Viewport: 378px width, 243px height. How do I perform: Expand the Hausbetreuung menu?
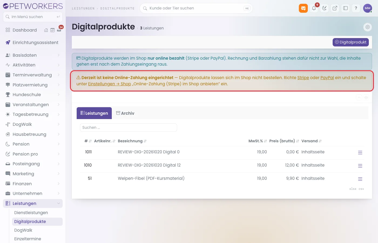click(33, 134)
